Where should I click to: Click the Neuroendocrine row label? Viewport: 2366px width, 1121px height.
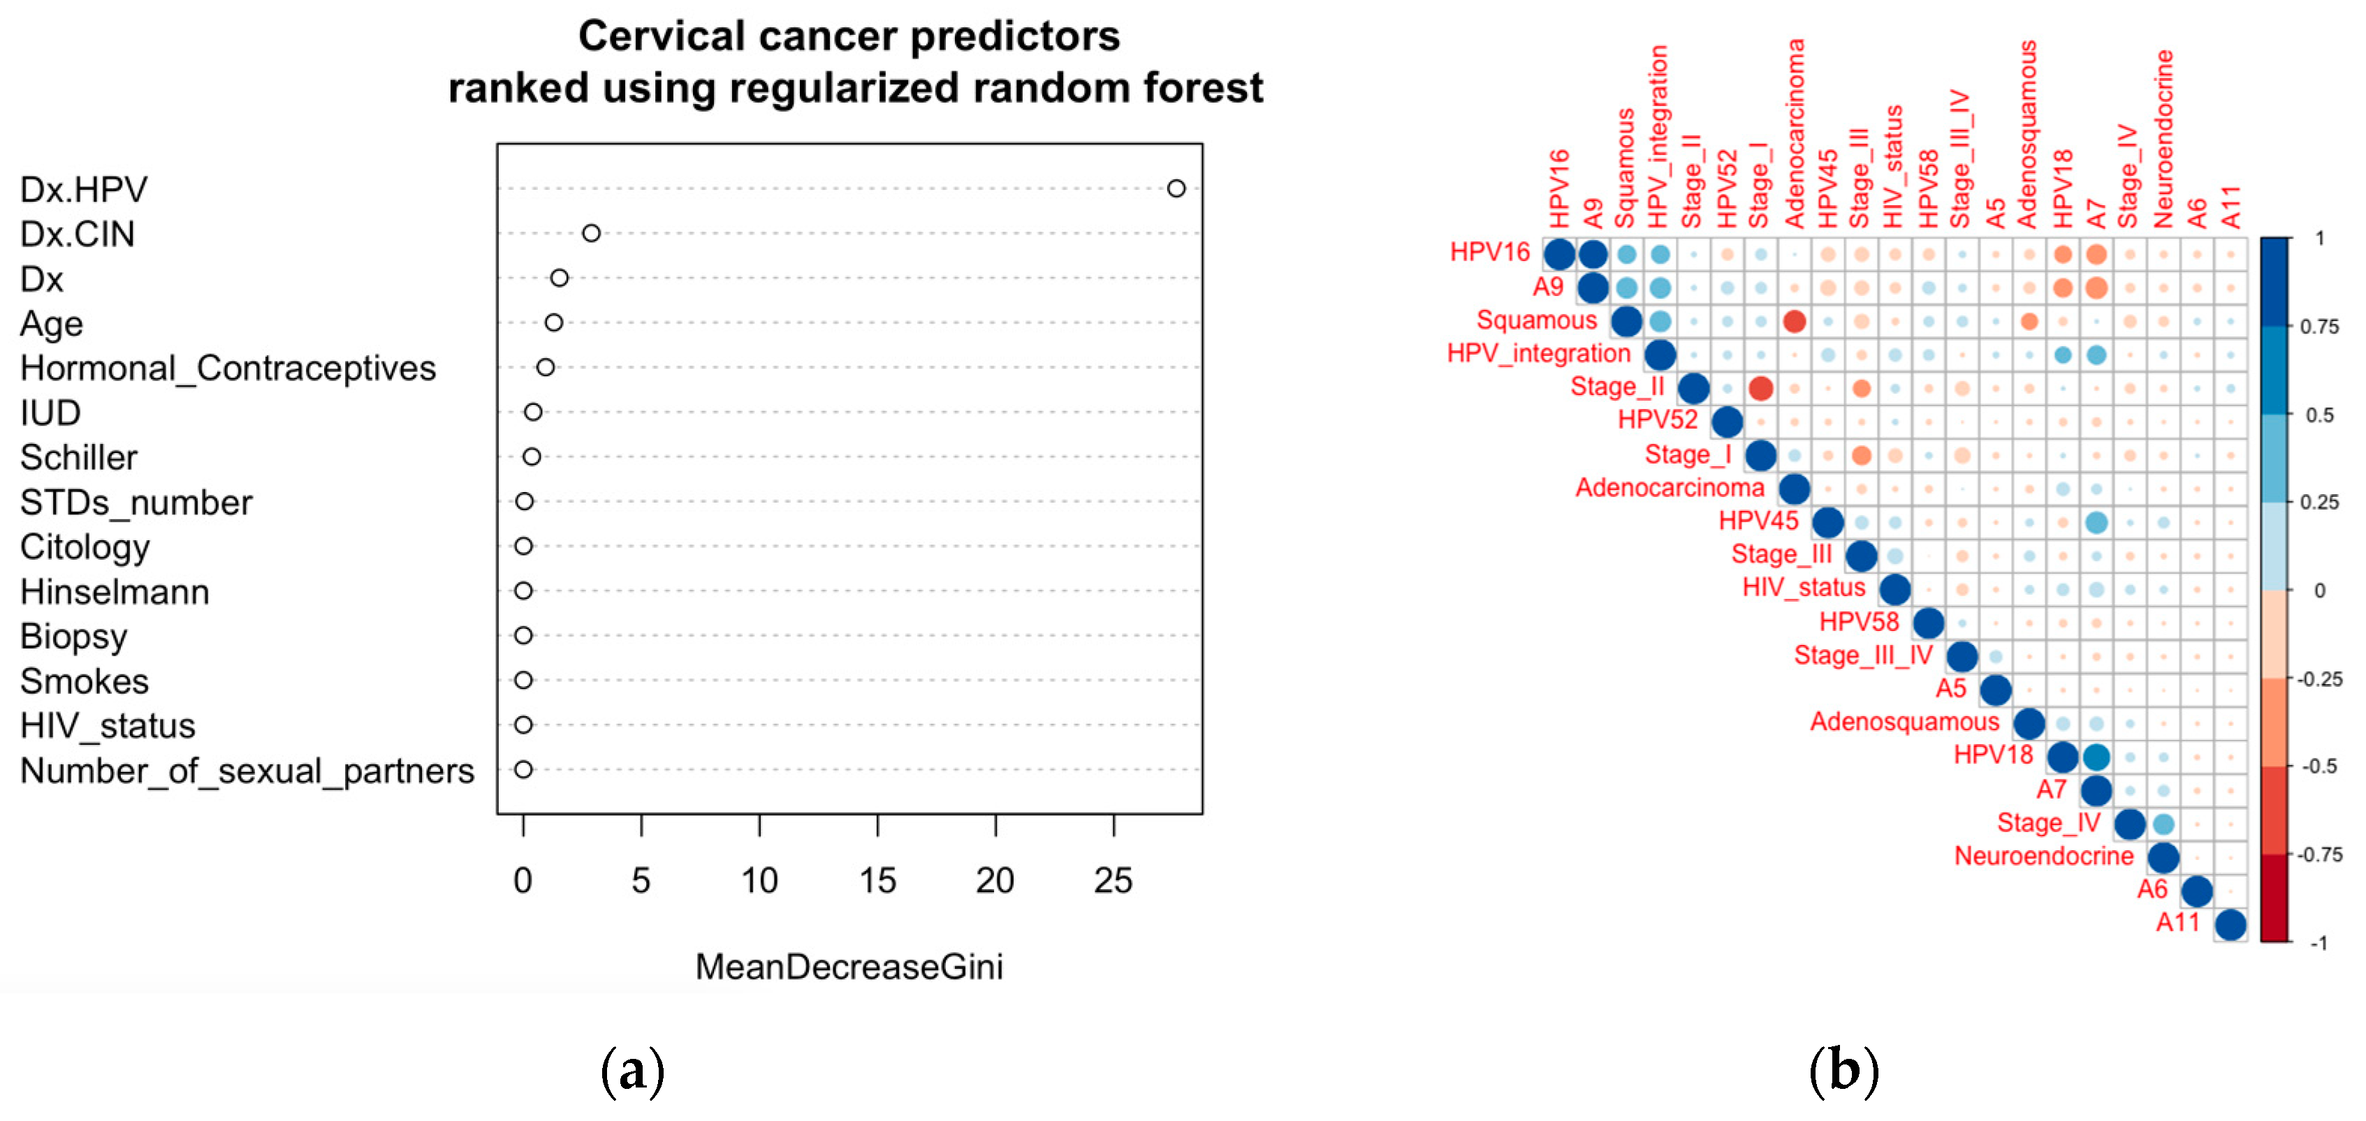(x=2043, y=856)
